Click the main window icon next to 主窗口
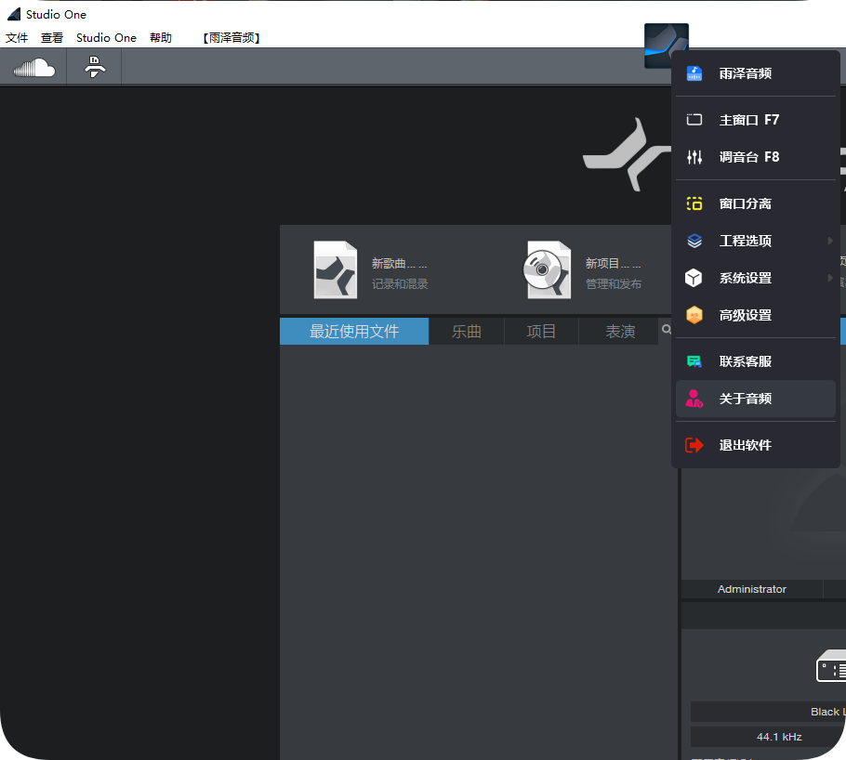846x760 pixels. click(694, 120)
